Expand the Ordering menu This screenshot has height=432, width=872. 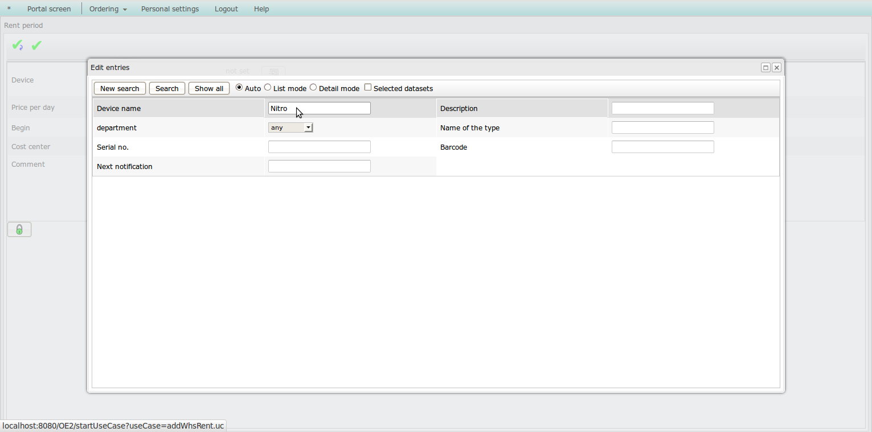(108, 9)
